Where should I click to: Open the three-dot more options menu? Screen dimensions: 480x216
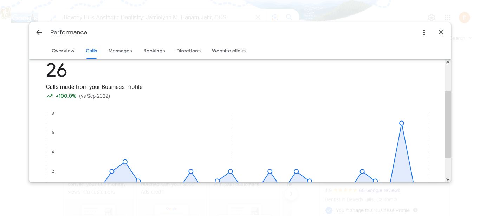click(424, 32)
